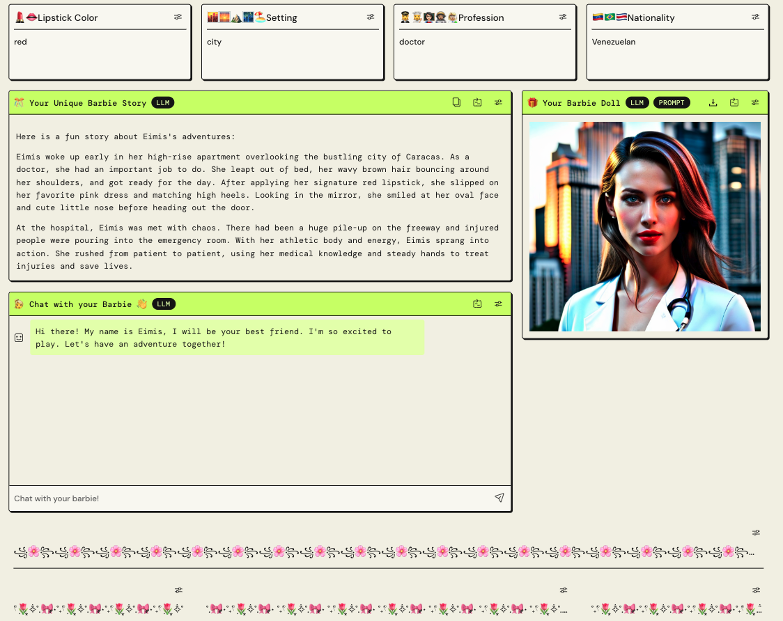The width and height of the screenshot is (783, 621).
Task: Click the chat avatar face icon
Action: [x=19, y=338]
